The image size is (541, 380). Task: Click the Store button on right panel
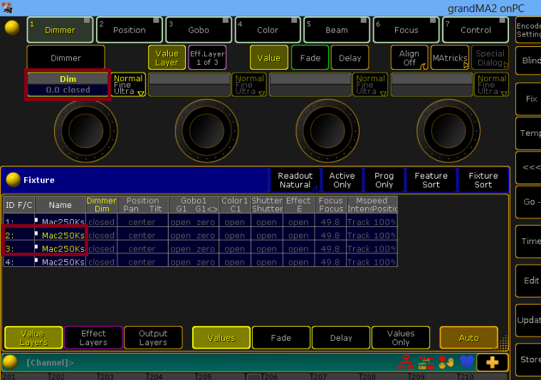[x=529, y=359]
